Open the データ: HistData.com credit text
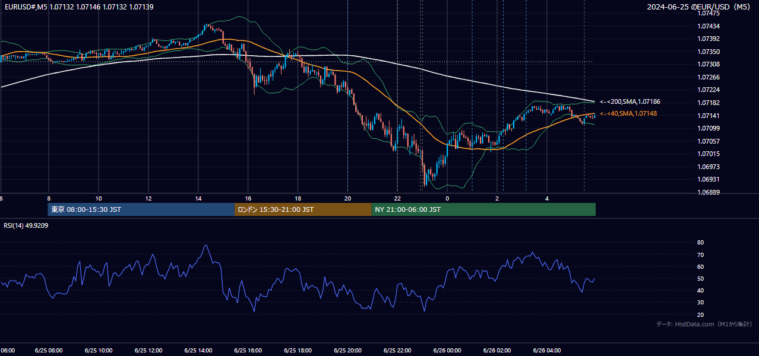Viewport: 759px width, 356px height. tap(704, 324)
